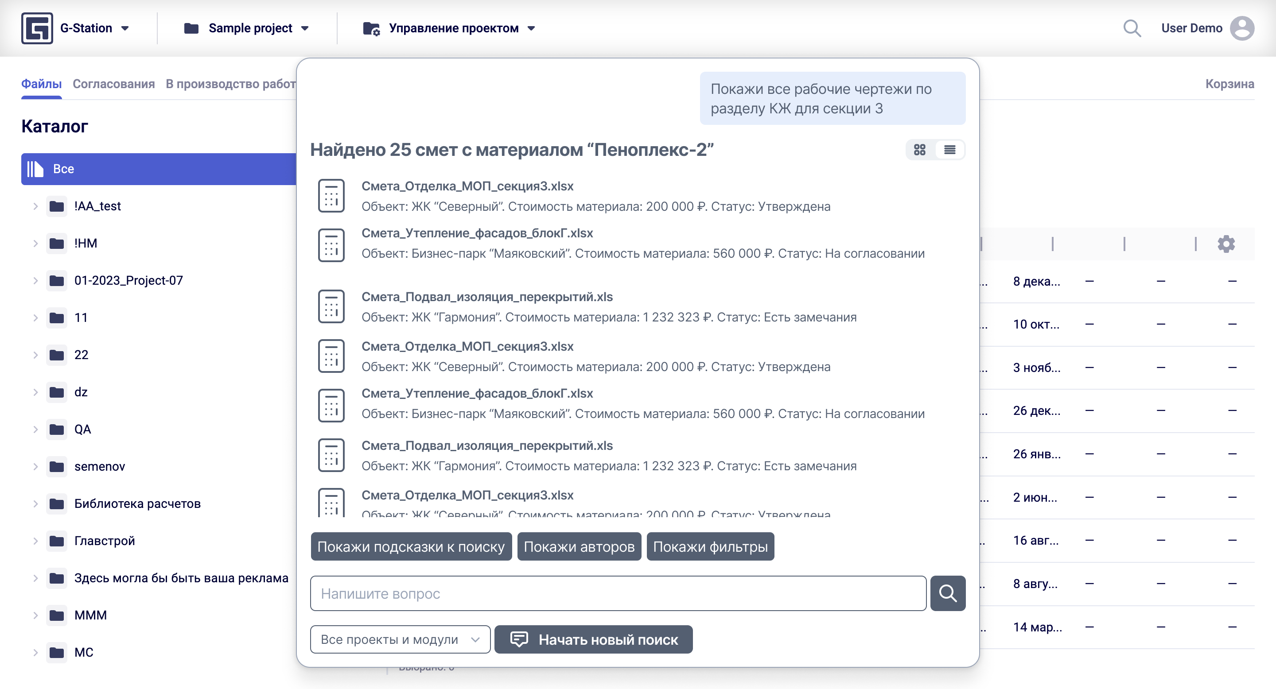Switch results to grid view
Viewport: 1276px width, 689px height.
pyautogui.click(x=919, y=150)
